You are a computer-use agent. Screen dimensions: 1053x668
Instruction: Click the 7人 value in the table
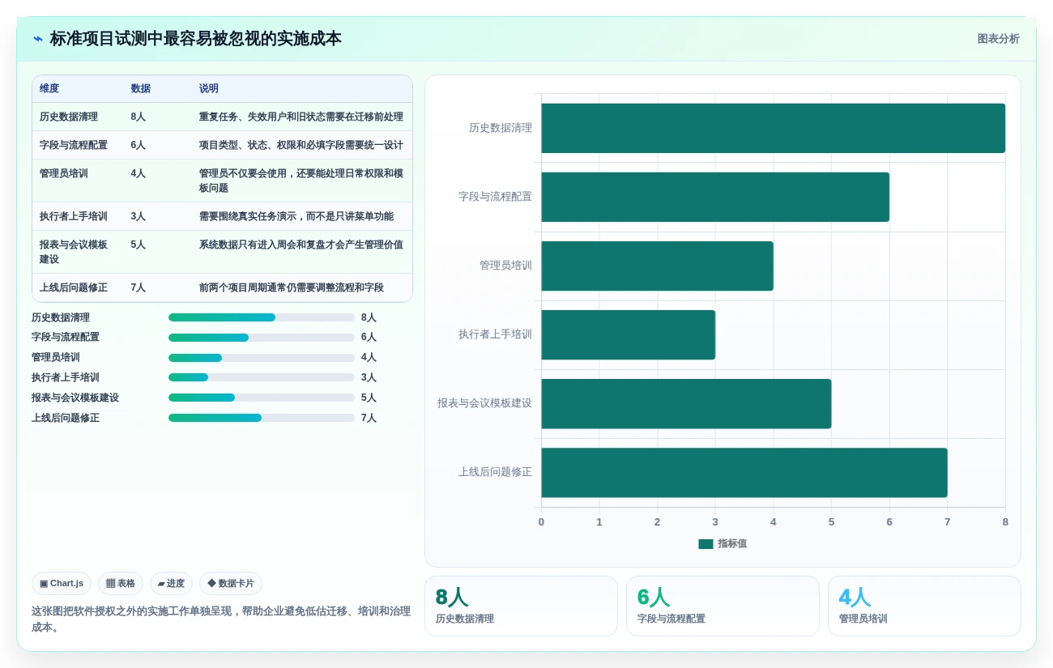point(139,287)
